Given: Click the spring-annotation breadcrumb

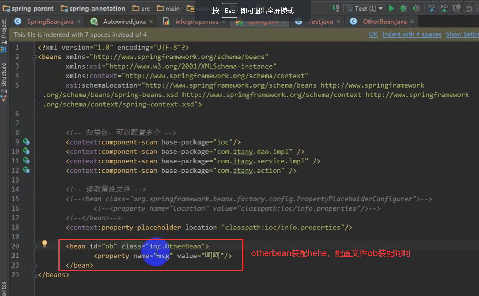Looking at the screenshot, I should tap(93, 9).
